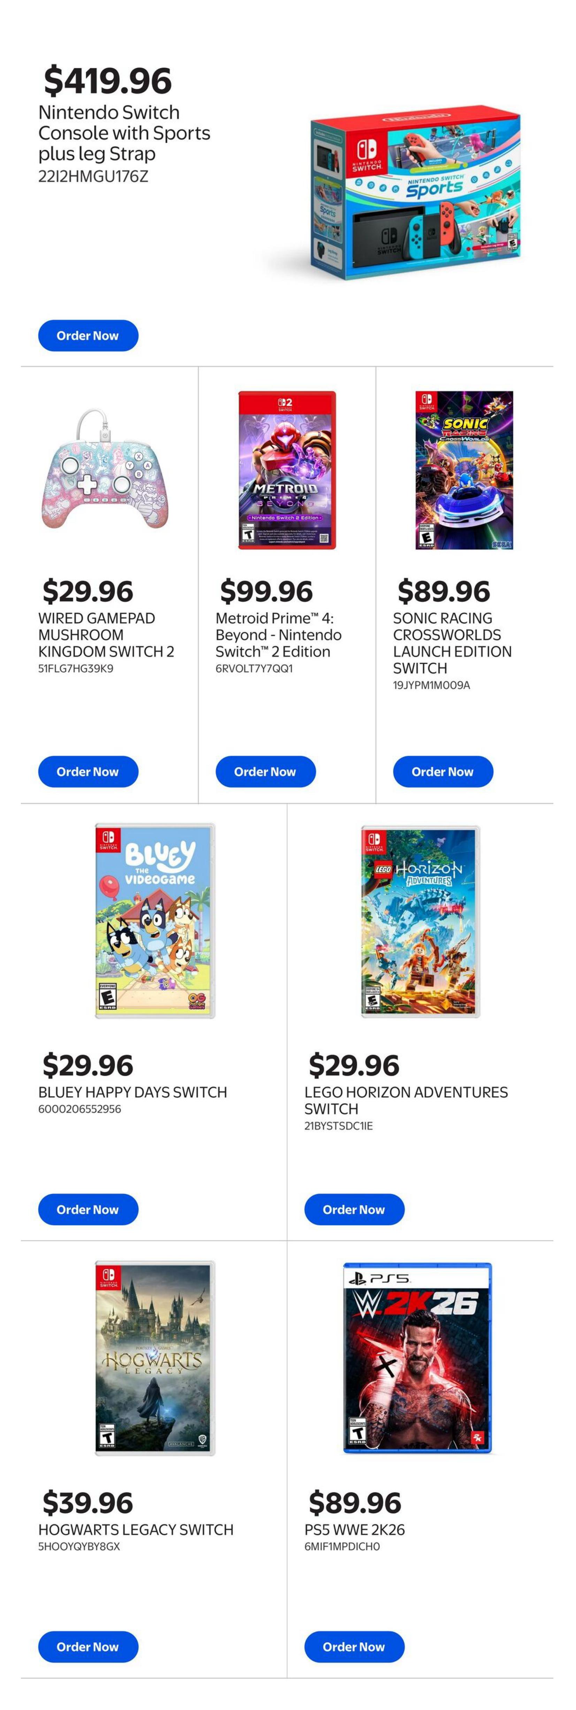Click Order Now under Wired Gamepad Mushroom Kingdom
Screen dimensions: 576x1710
pos(88,771)
